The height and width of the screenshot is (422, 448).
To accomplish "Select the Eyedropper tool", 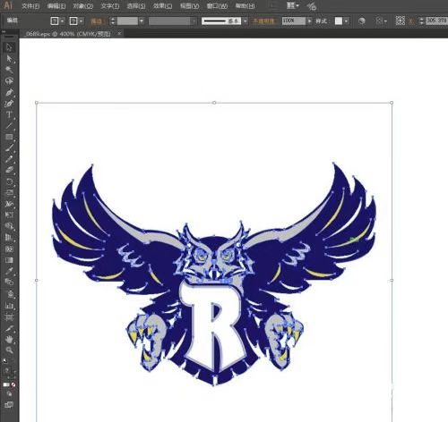I will point(9,271).
